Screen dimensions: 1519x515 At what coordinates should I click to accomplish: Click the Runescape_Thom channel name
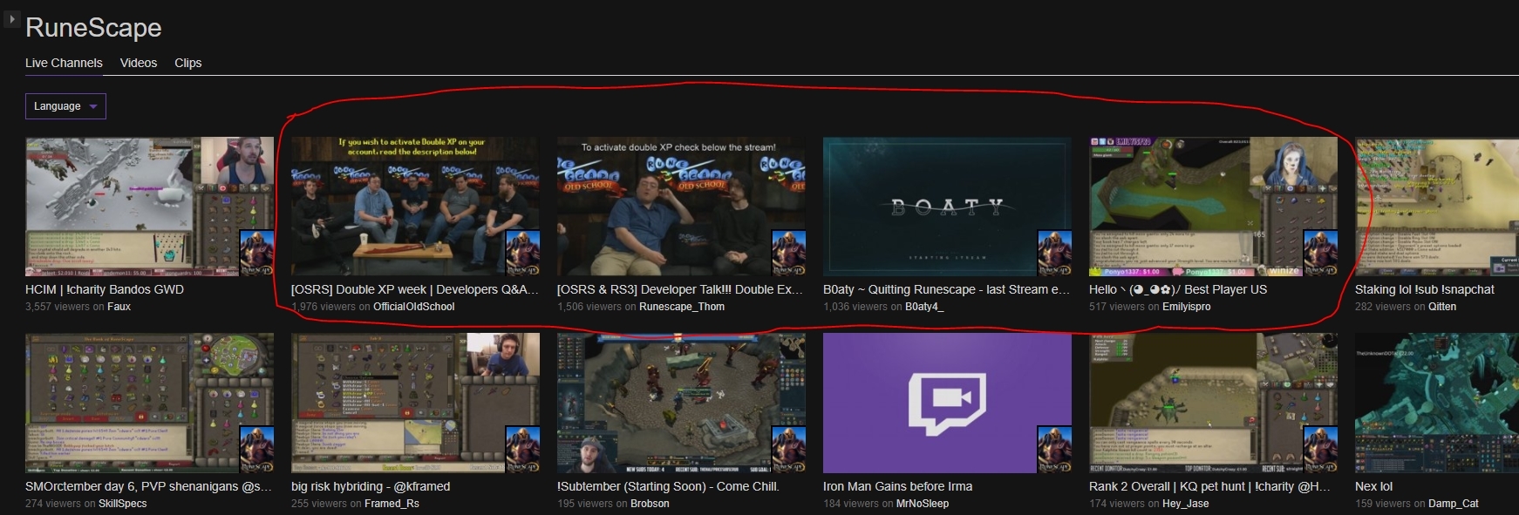(x=682, y=307)
